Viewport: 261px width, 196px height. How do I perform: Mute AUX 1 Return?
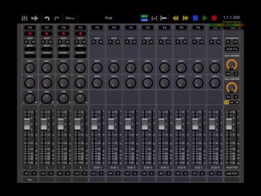pos(228,73)
